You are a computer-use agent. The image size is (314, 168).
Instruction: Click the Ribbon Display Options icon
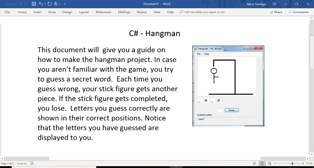(274, 4)
